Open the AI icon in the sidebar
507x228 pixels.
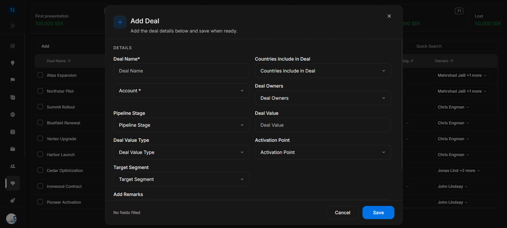point(12,46)
